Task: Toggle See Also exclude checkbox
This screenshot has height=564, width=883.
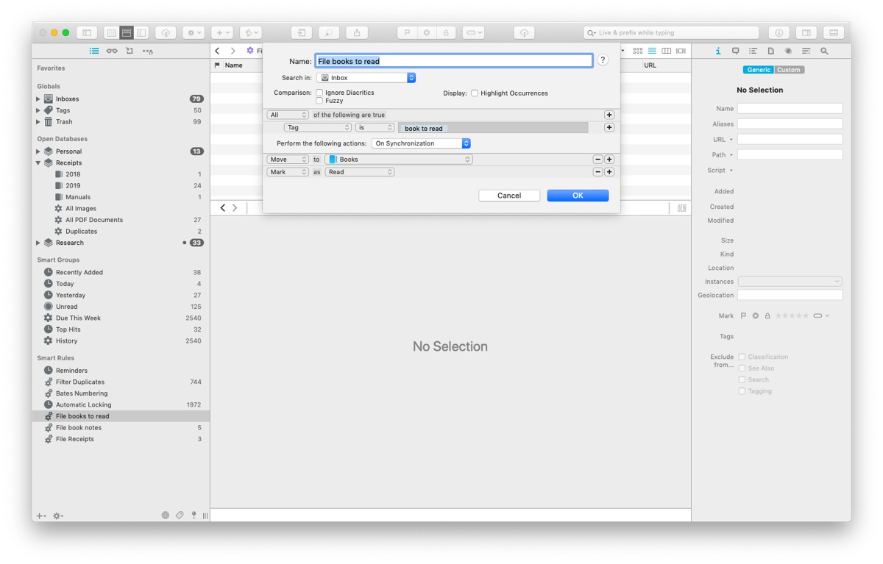Action: [742, 368]
